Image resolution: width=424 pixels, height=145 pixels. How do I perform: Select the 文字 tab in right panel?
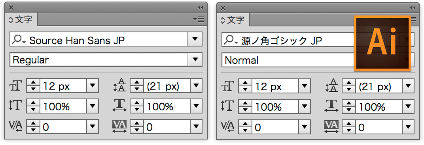coord(233,20)
